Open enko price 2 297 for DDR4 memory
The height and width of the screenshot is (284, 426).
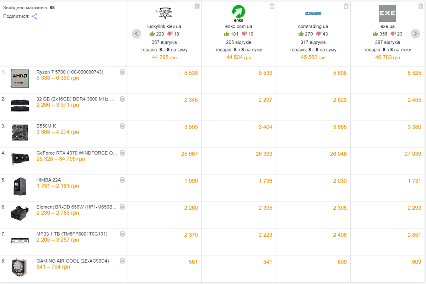(265, 100)
